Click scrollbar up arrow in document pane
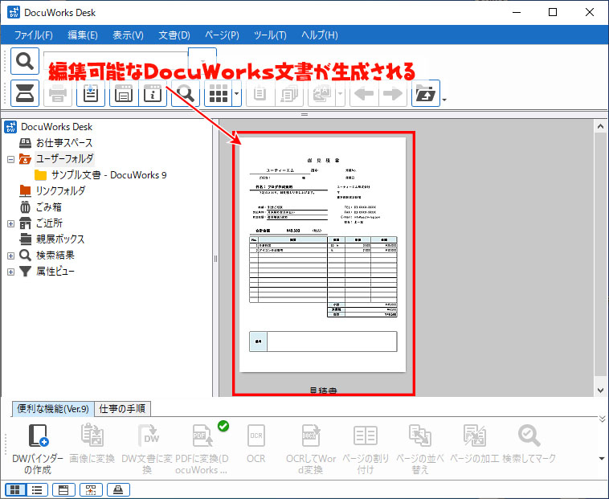 (600, 126)
